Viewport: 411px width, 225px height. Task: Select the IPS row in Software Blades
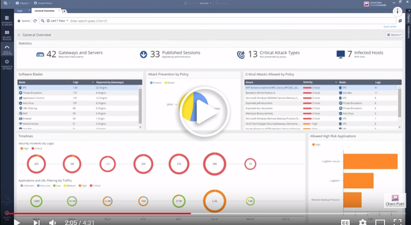tap(78, 88)
